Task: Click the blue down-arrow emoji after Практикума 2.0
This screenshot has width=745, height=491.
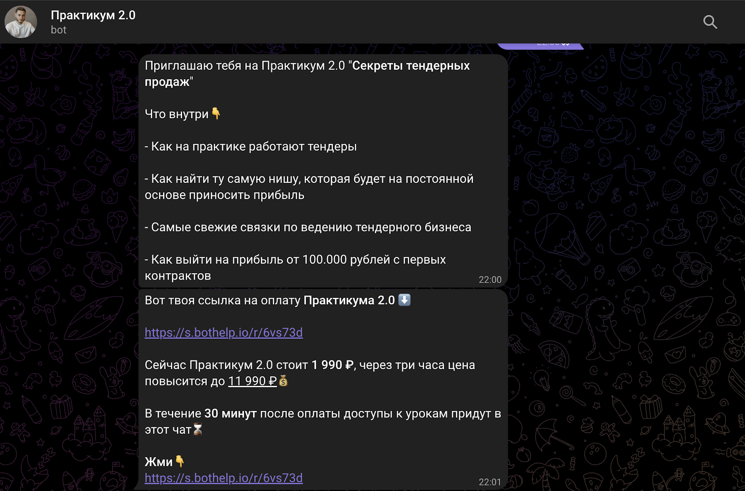Action: click(405, 300)
